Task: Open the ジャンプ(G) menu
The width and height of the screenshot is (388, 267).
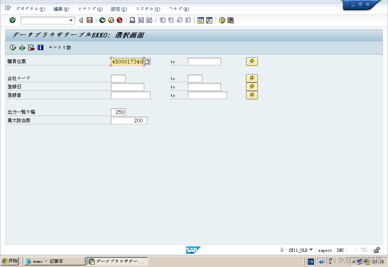Action: [89, 9]
